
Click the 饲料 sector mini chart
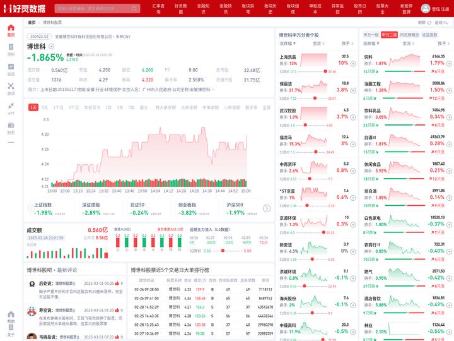coord(404,60)
